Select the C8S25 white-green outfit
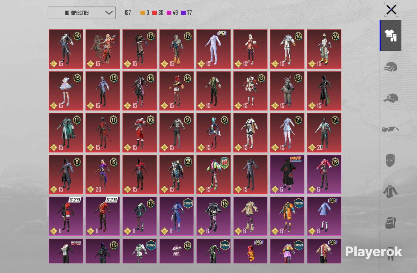 [140, 251]
